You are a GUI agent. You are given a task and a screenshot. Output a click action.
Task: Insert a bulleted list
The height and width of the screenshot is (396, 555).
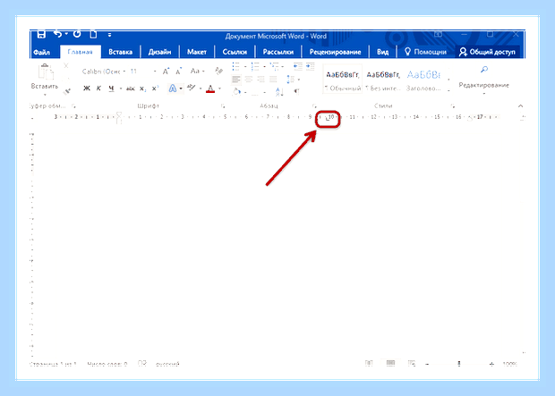(235, 66)
